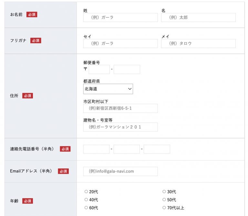Image resolution: width=248 pixels, height=216 pixels.
Task: Click the middle phone number box
Action: tap(127, 149)
